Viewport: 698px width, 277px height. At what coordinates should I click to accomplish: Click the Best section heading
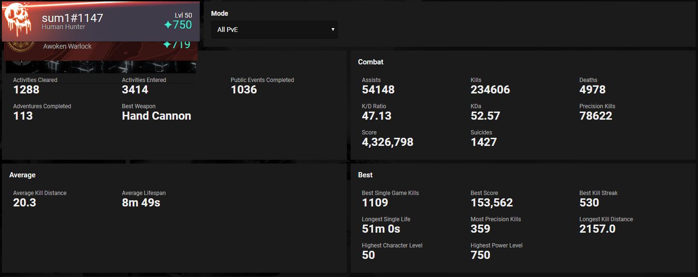(365, 175)
